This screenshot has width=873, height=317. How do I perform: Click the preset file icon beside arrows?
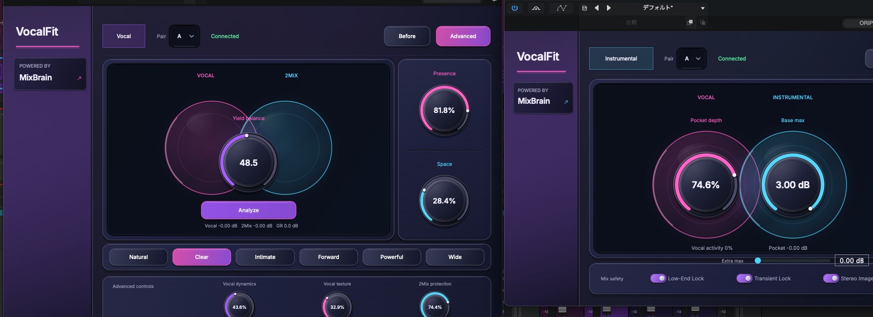[x=584, y=8]
